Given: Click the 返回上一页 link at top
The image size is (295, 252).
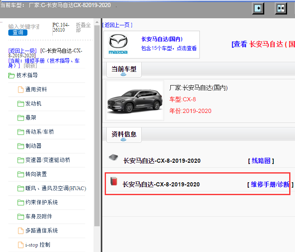Looking at the screenshot, I should coord(118,25).
